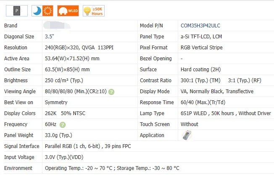Select the 60/40 (Max.)(Tr/Td) response time
Viewport: 274px width, 175px height.
coord(203,102)
